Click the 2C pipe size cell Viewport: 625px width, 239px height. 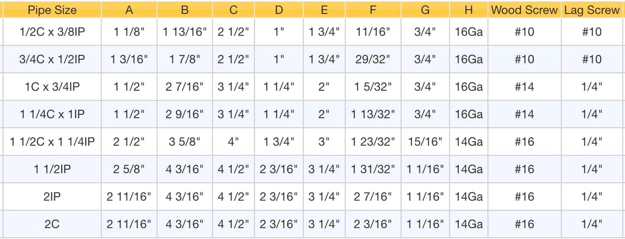[52, 224]
